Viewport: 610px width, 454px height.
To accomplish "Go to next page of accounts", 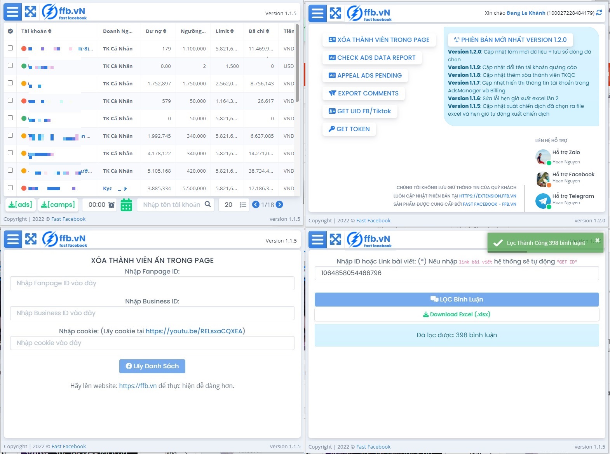I will tap(279, 204).
